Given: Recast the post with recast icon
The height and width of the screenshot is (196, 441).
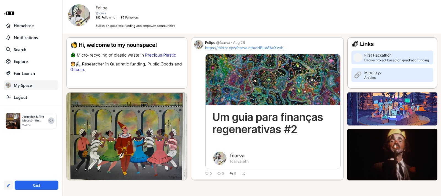Looking at the screenshot, I should (x=219, y=173).
